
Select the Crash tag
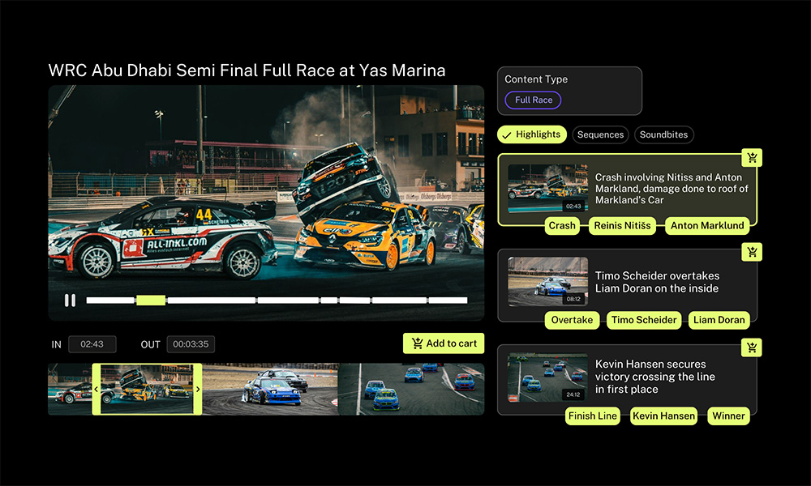point(561,226)
